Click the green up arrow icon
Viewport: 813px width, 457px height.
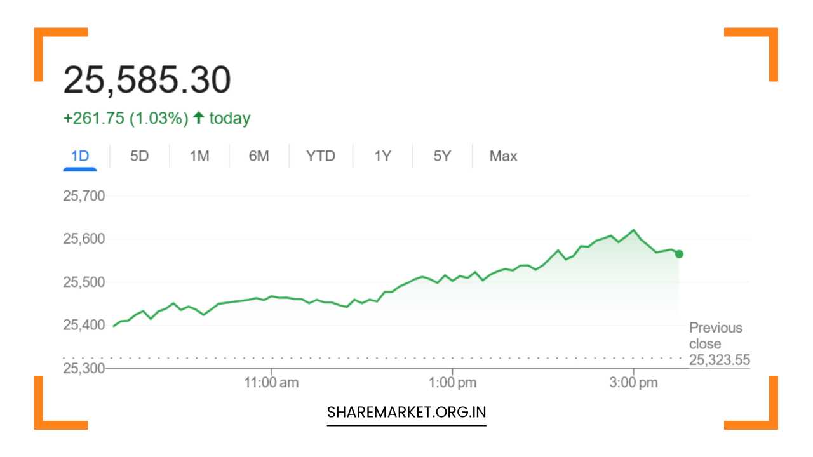199,118
